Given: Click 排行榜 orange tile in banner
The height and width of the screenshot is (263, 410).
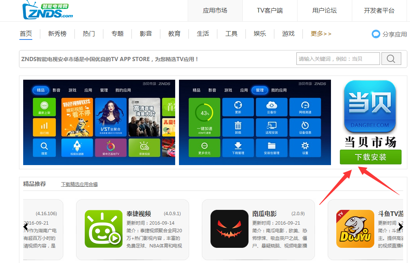Looking at the screenshot, I should tap(44, 127).
